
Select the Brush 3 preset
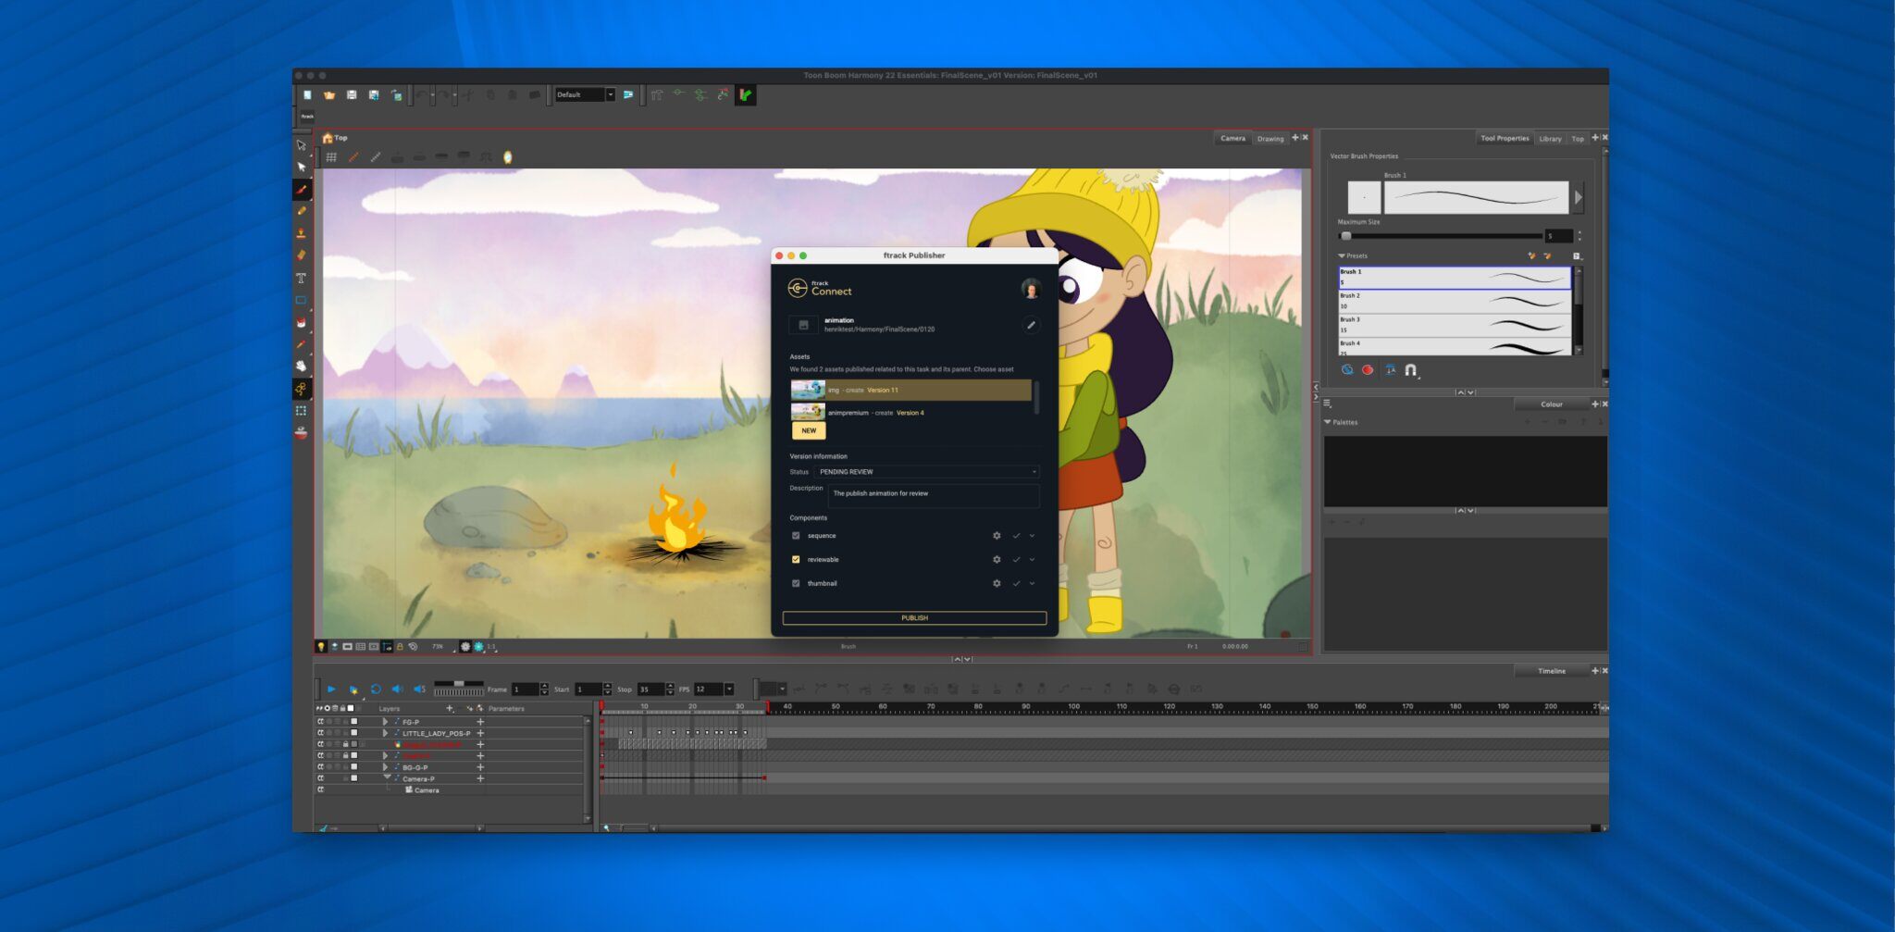tap(1455, 325)
